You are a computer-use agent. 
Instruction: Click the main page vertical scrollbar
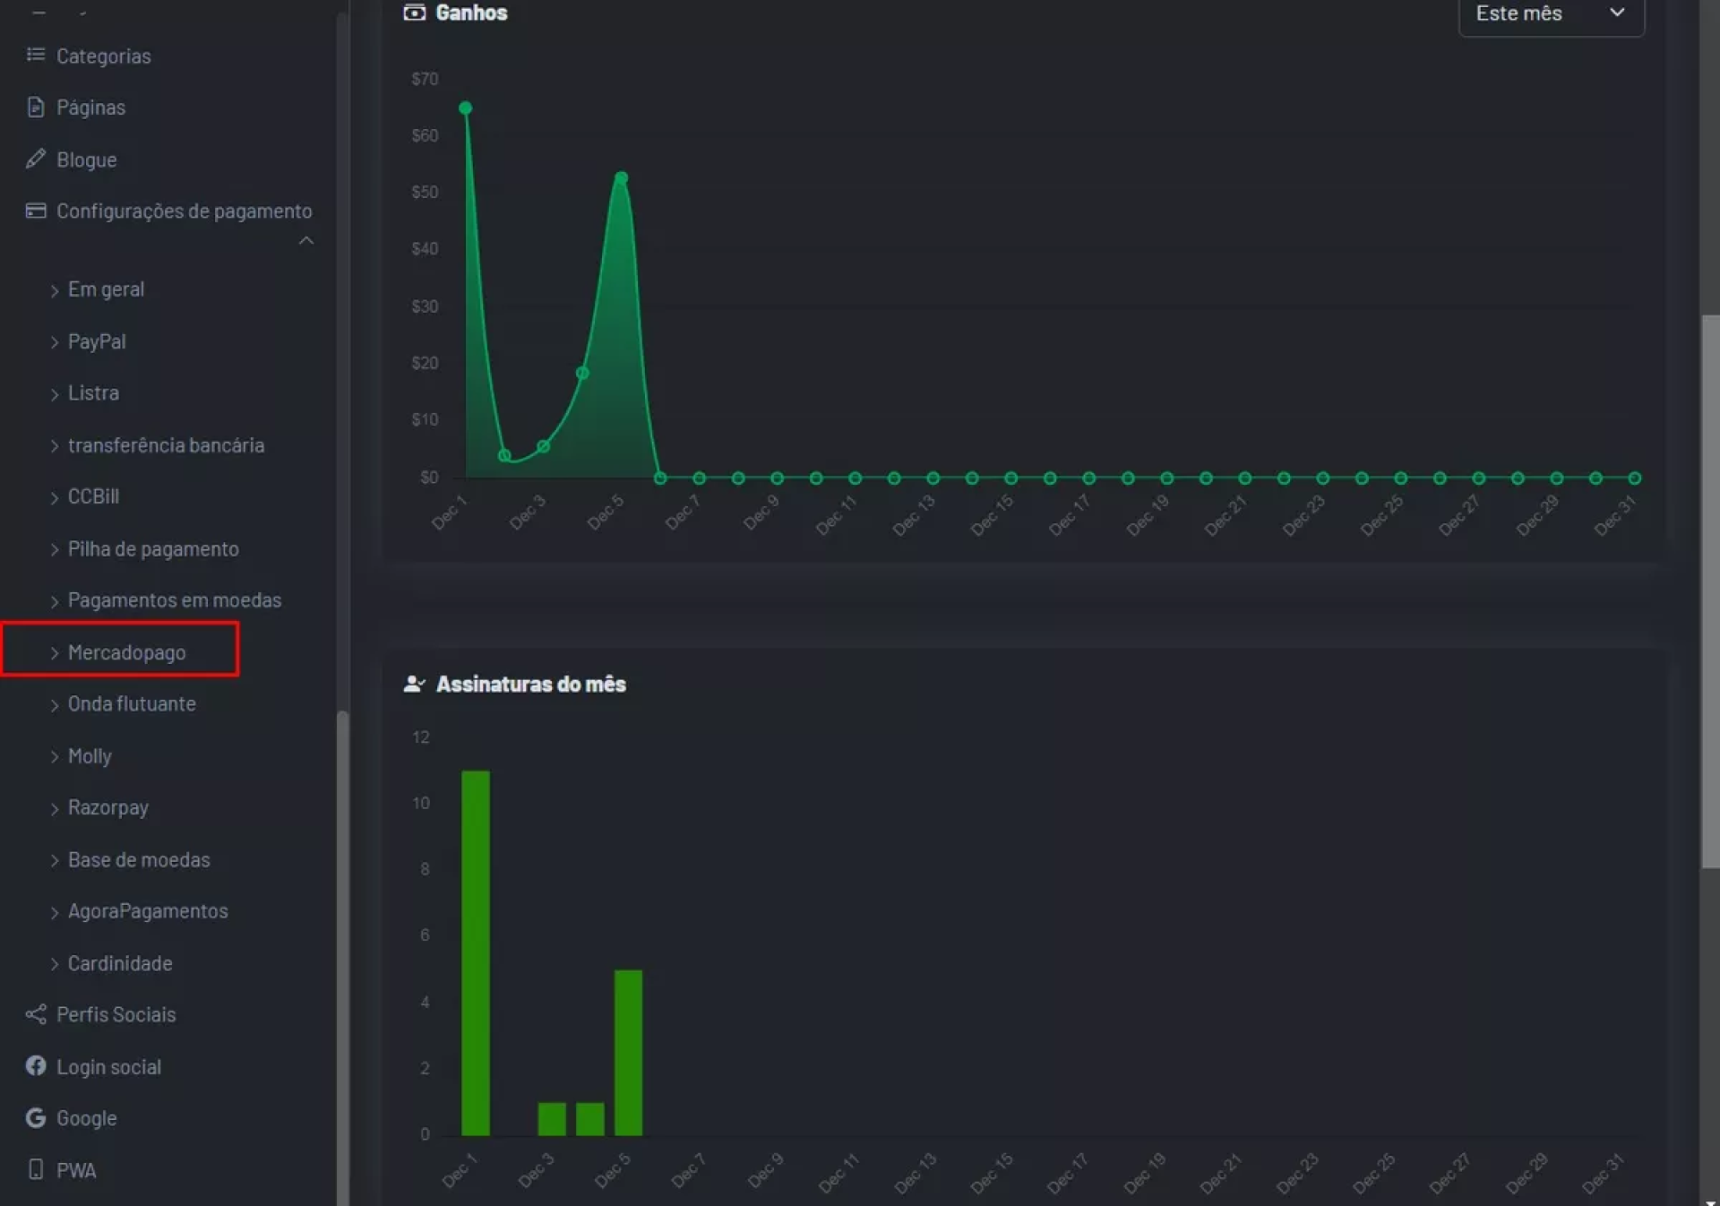pos(1709,591)
